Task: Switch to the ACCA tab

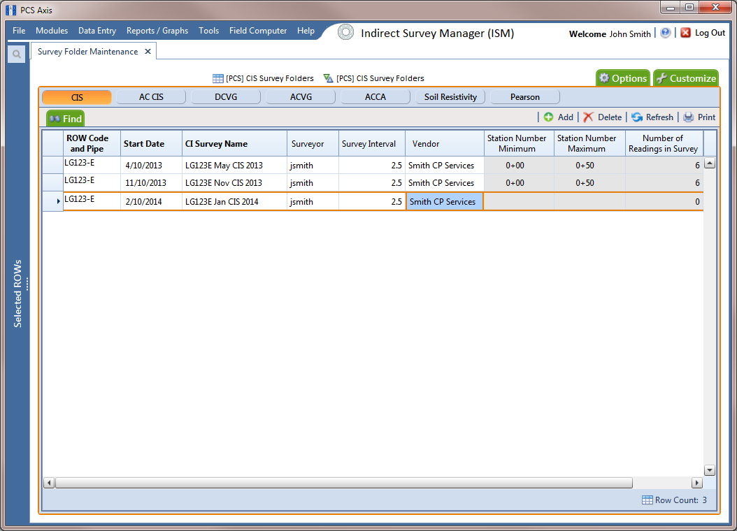Action: [x=375, y=97]
